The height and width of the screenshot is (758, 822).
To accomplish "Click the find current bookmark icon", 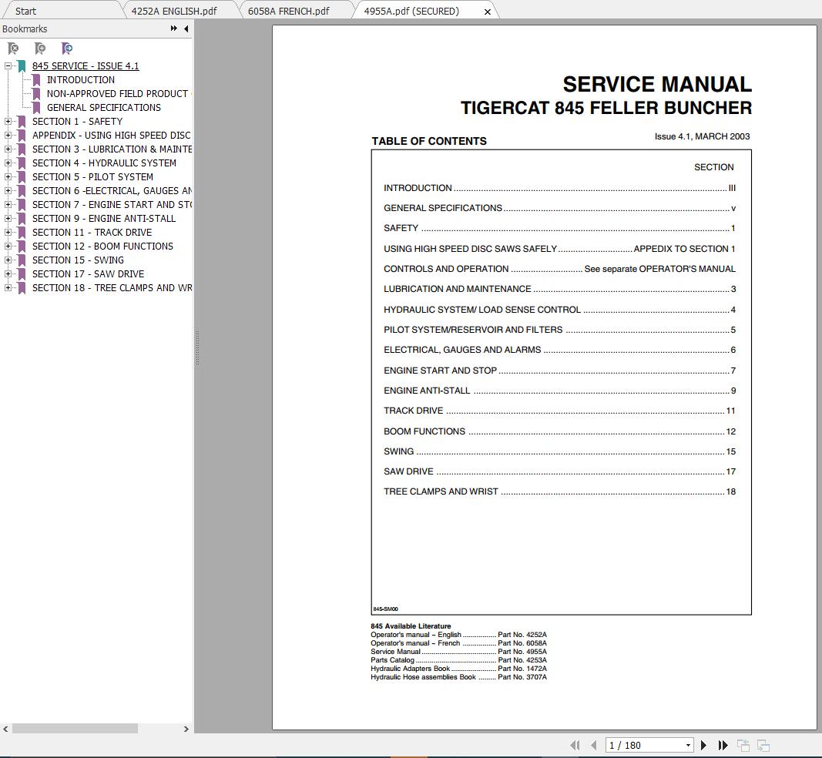I will [66, 49].
